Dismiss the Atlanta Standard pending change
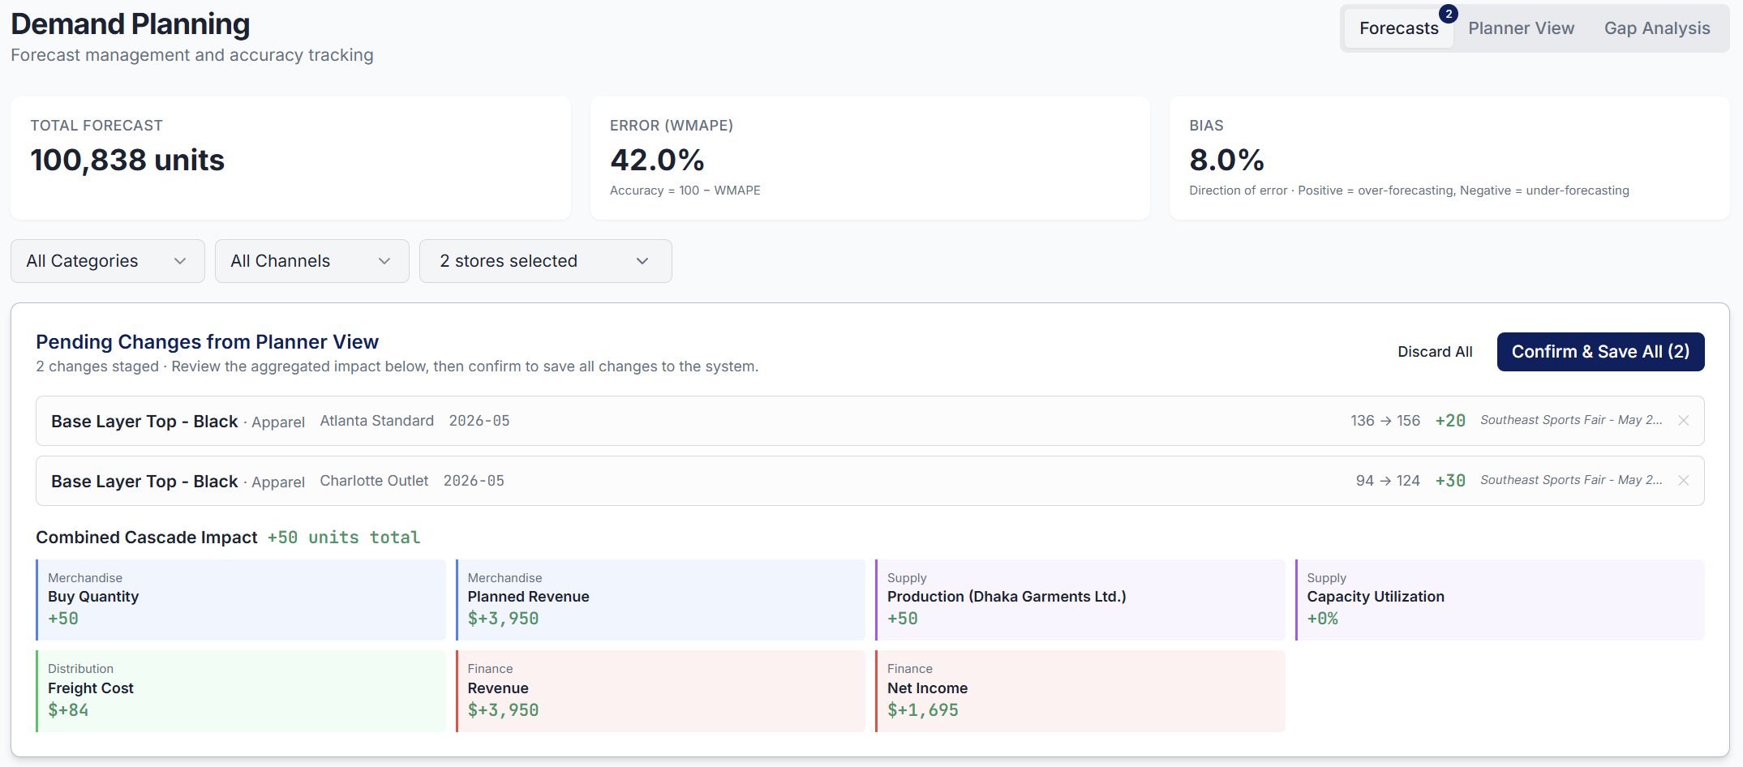 pos(1684,420)
